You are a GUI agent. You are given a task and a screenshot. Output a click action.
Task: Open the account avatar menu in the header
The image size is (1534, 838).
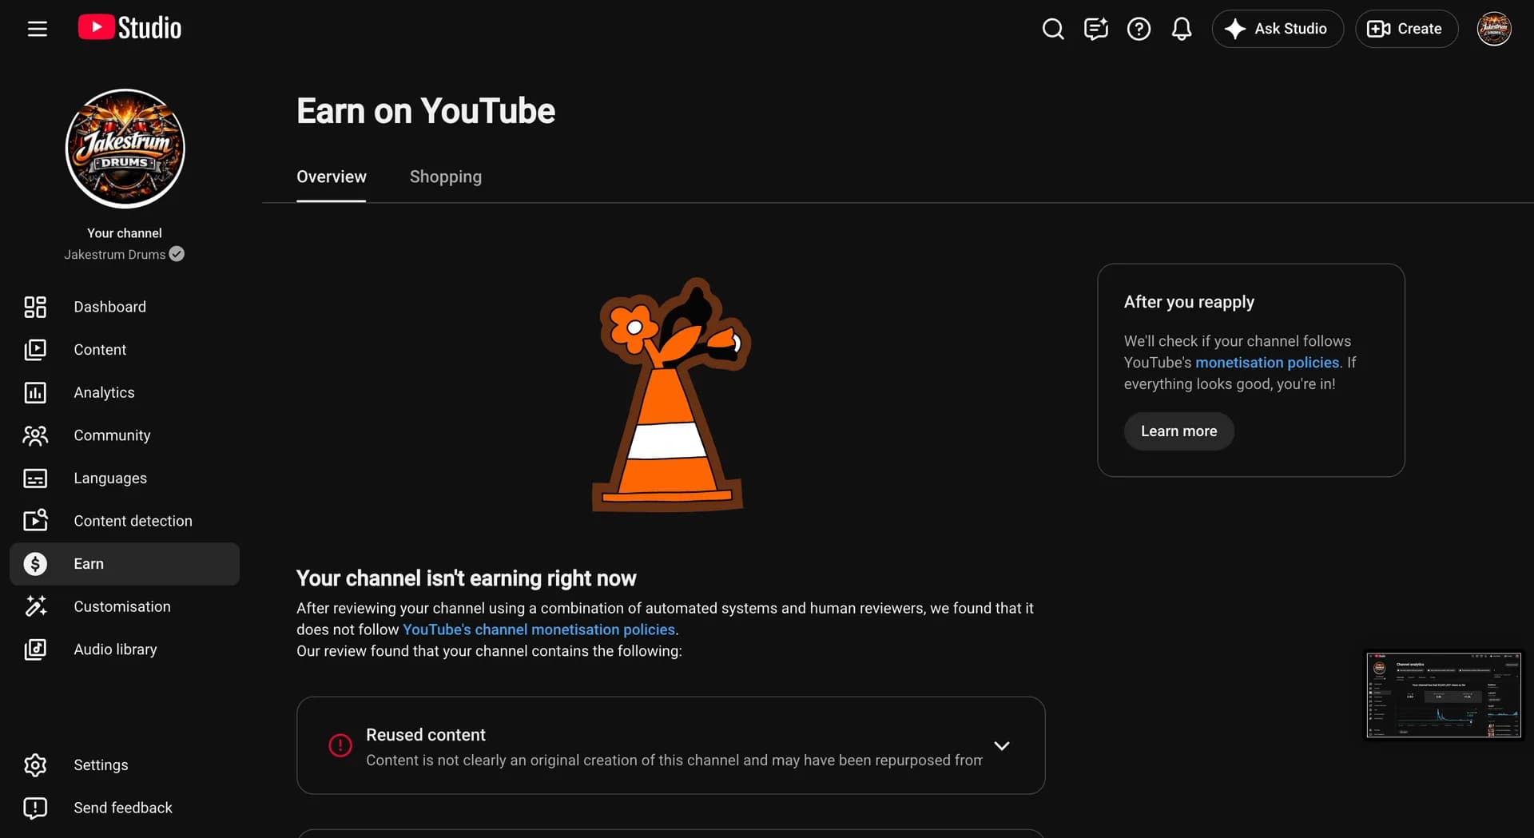1493,29
